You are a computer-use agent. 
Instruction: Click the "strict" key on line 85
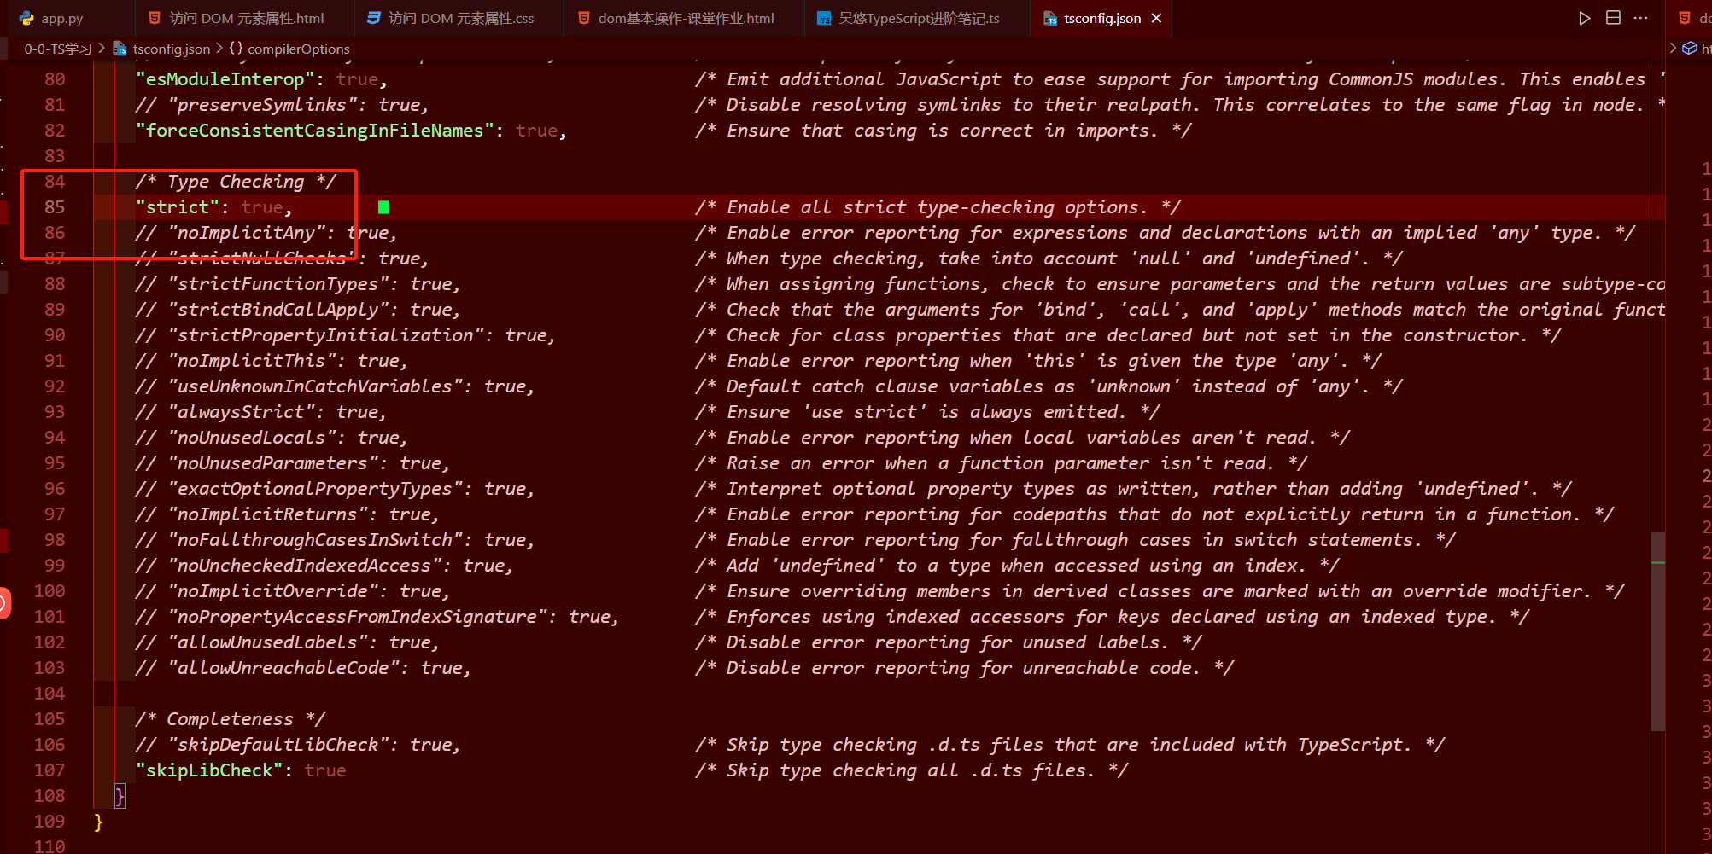(x=178, y=207)
